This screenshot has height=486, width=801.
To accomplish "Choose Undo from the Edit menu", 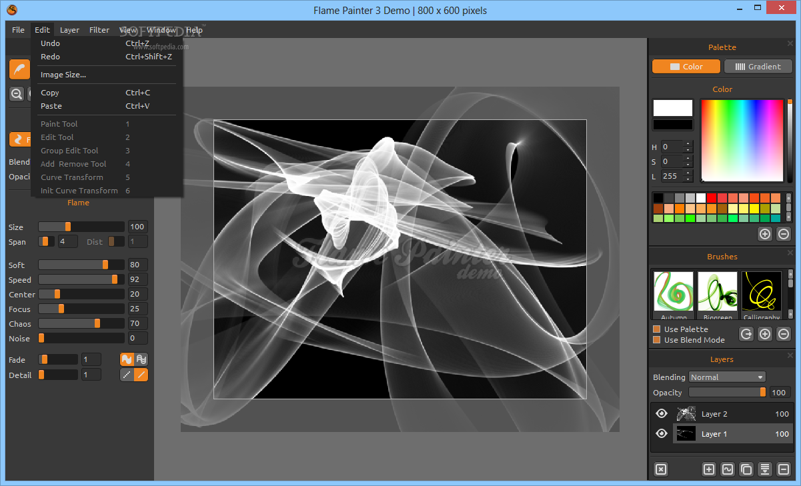I will (x=107, y=43).
